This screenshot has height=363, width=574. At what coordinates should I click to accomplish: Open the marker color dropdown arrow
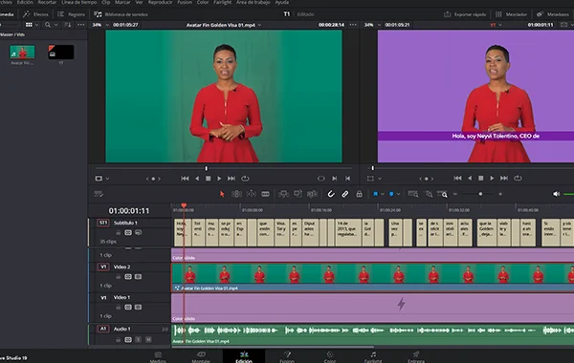[398, 194]
